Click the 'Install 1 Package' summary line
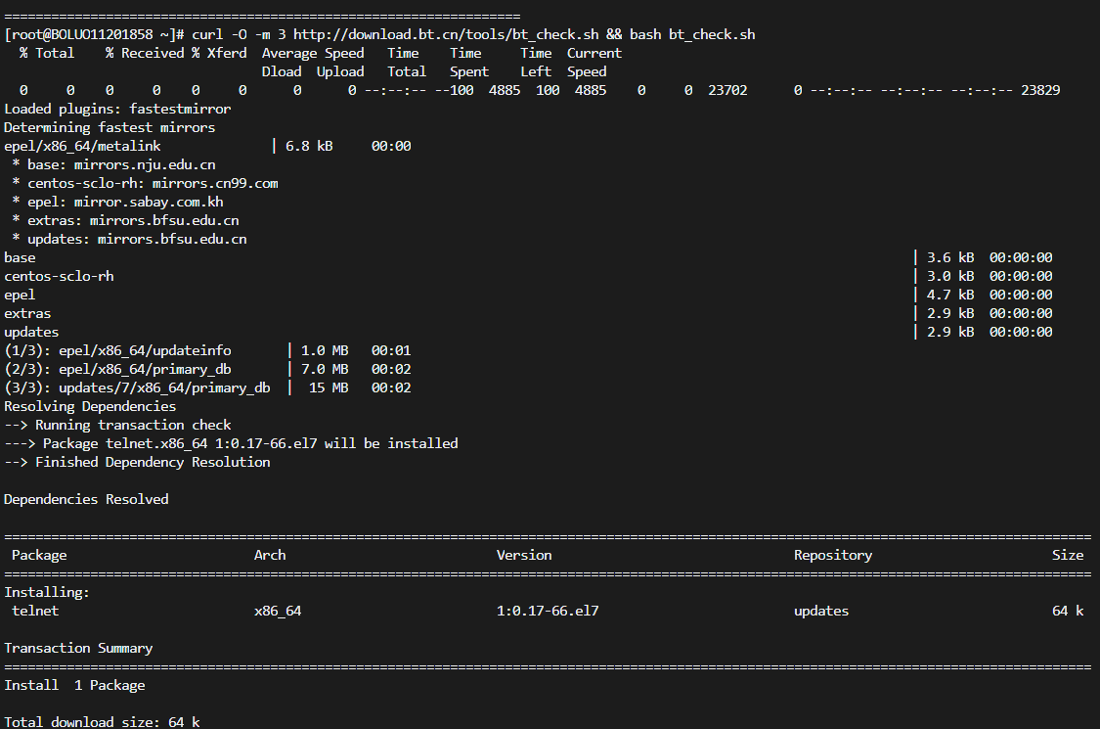1100x729 pixels. coord(74,686)
